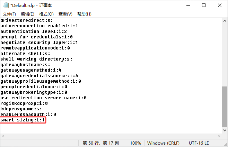
Task: Click the 100% zoom level in status bar
Action: pos(135,143)
